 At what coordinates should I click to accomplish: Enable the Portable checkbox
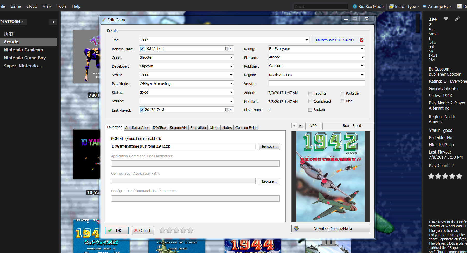(x=342, y=93)
